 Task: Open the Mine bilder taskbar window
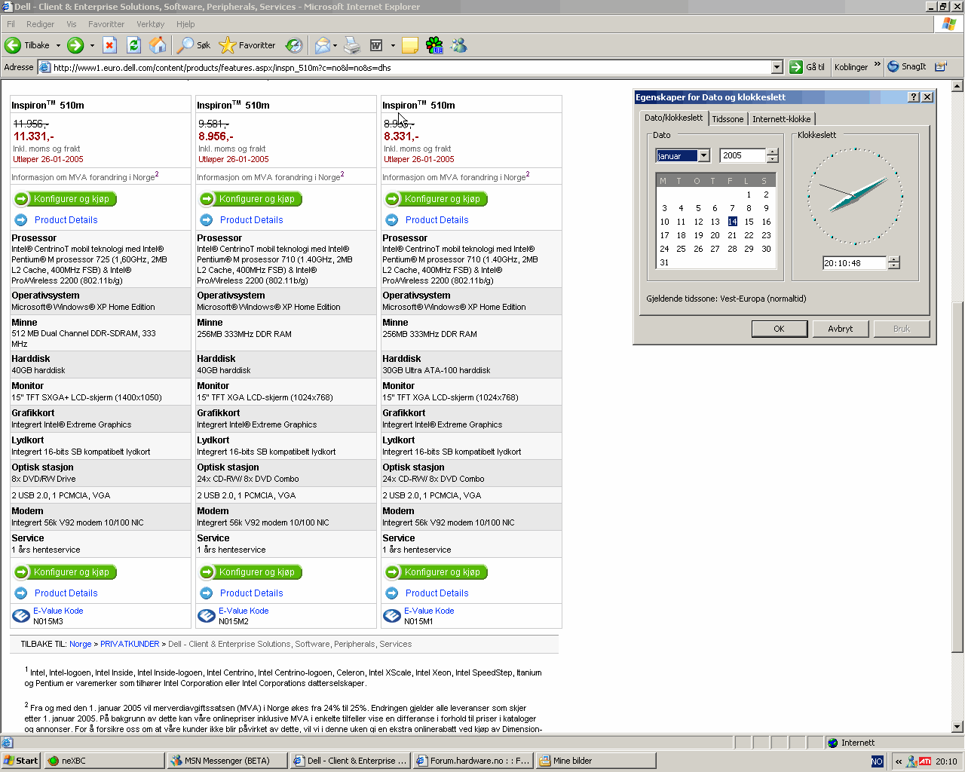(x=596, y=761)
